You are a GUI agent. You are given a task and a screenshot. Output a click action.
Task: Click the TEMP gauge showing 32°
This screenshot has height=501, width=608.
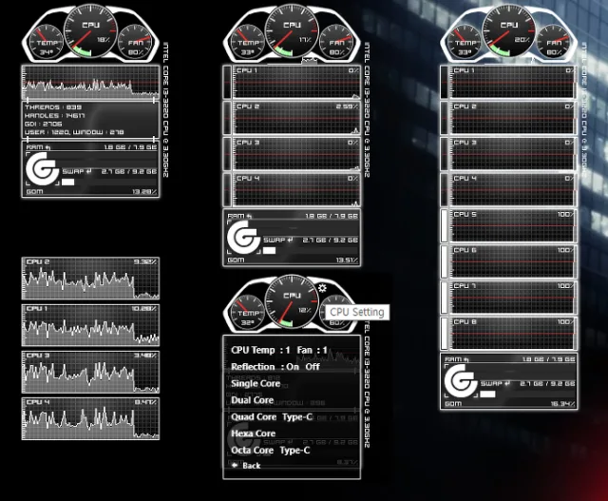(x=247, y=313)
